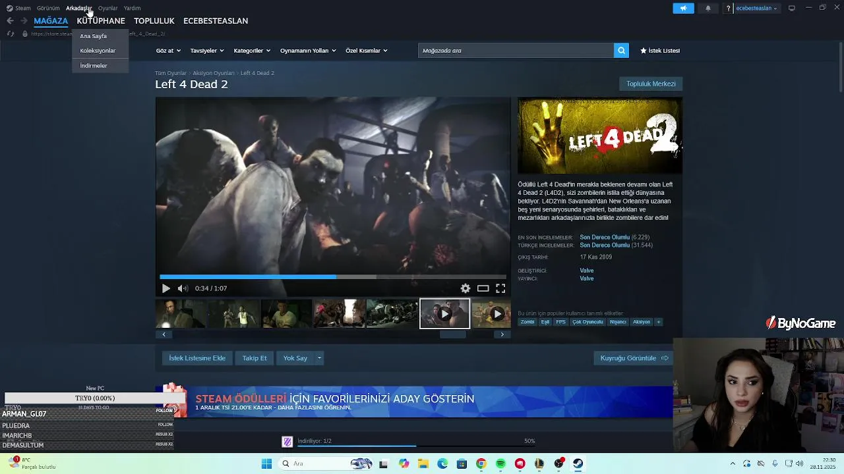Open the Çok Oyunculu tag
Image resolution: width=844 pixels, height=474 pixels.
588,322
